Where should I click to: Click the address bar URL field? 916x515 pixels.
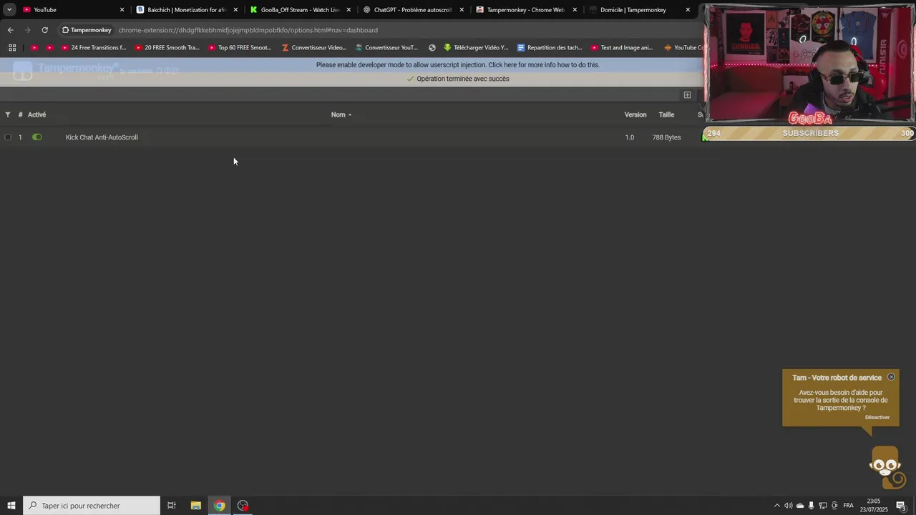pyautogui.click(x=248, y=30)
